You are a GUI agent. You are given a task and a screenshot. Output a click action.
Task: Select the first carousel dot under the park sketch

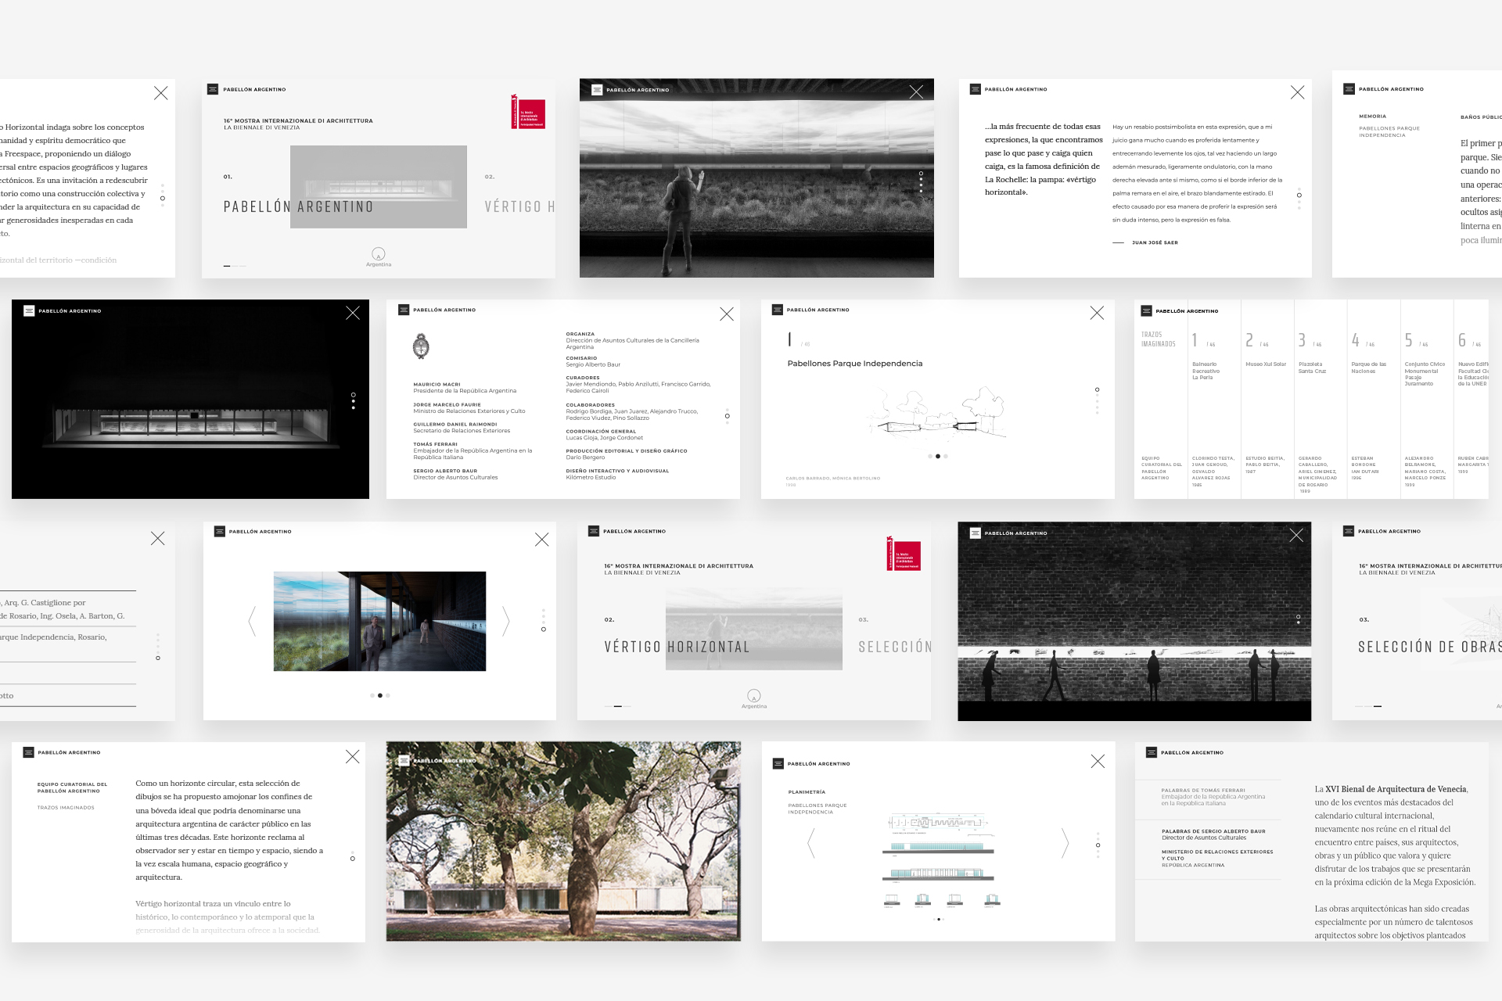930,456
